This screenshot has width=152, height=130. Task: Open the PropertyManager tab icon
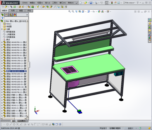pyautogui.click(x=6, y=15)
